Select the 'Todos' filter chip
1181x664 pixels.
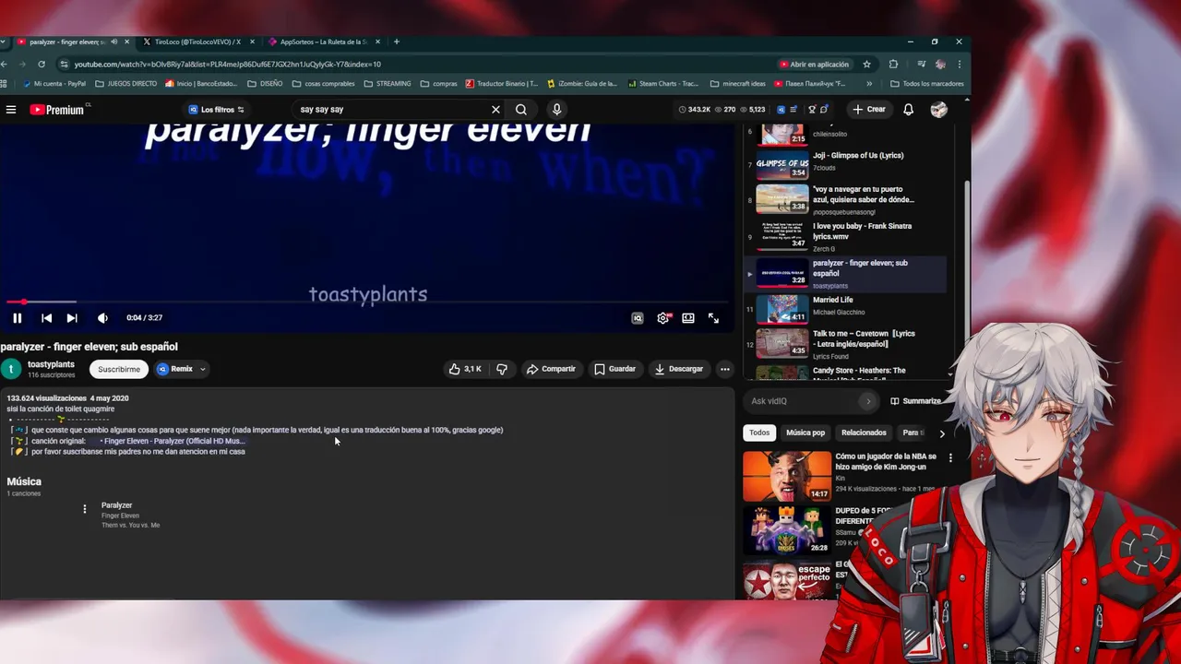[x=759, y=433]
